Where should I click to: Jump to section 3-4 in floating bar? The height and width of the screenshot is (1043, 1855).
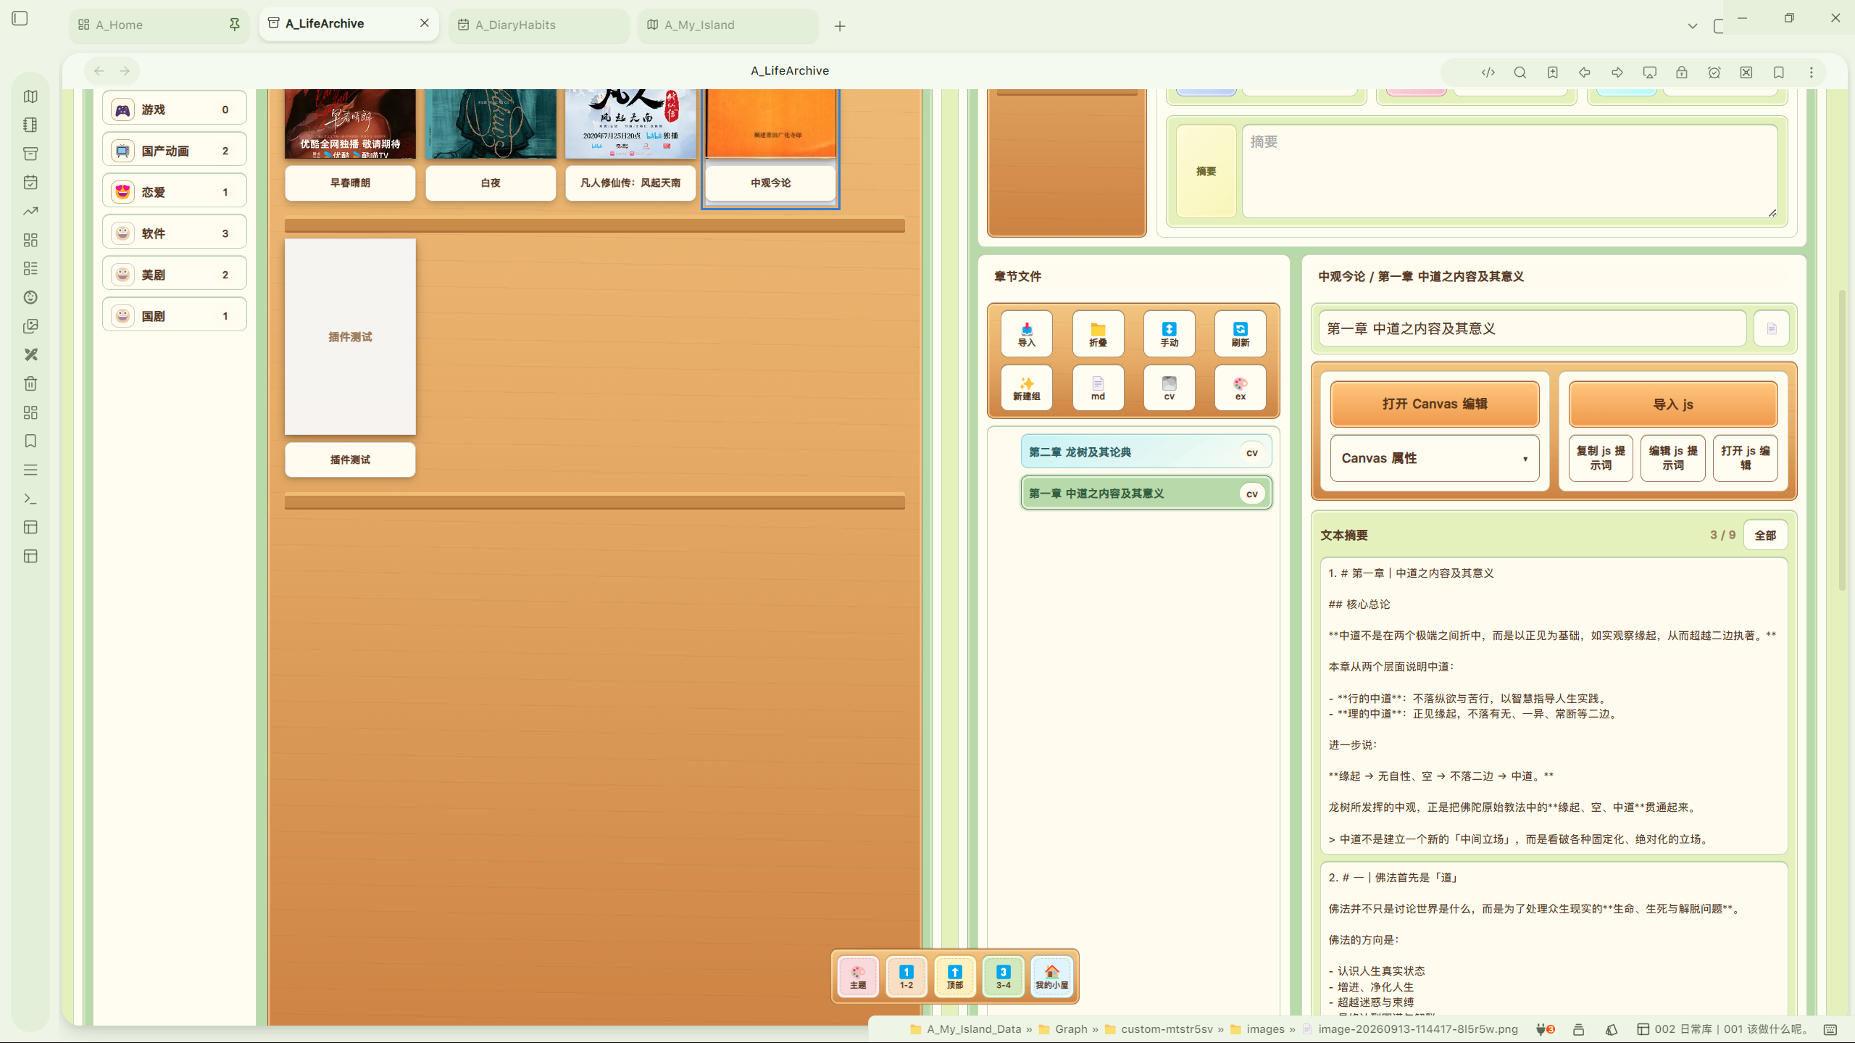click(1003, 976)
